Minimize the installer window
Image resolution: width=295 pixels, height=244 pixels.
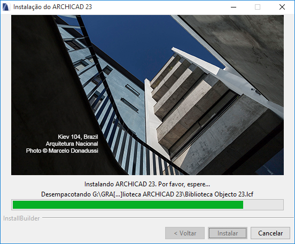click(x=234, y=7)
